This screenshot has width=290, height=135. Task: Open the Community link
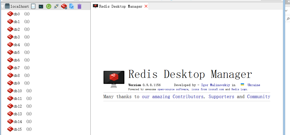click(258, 97)
